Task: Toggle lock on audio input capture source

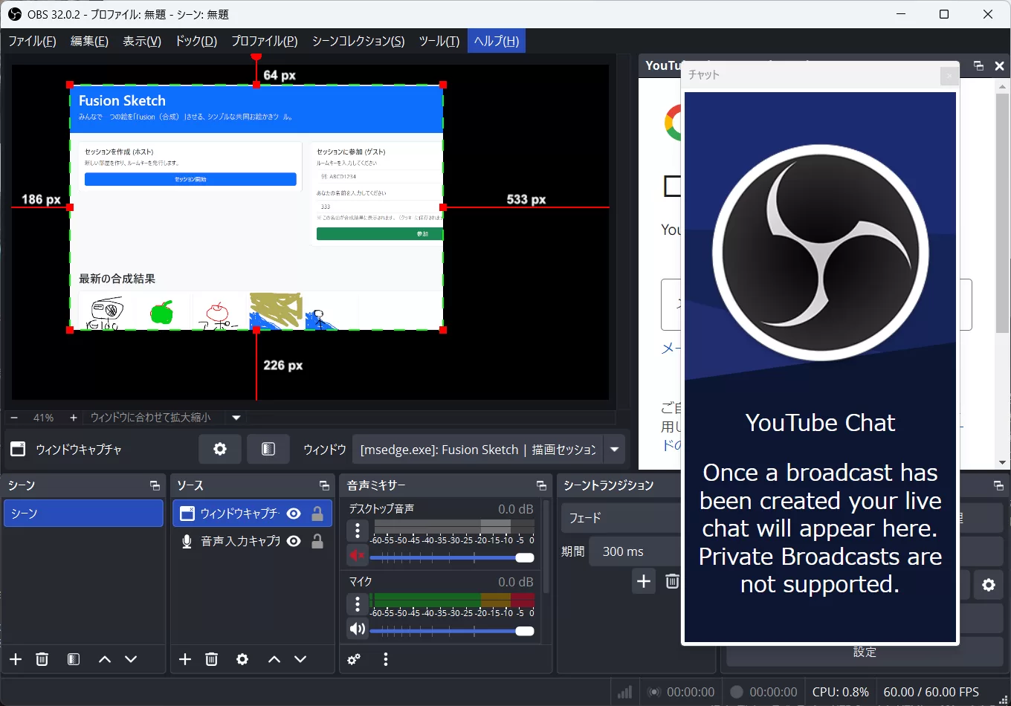Action: click(x=317, y=541)
